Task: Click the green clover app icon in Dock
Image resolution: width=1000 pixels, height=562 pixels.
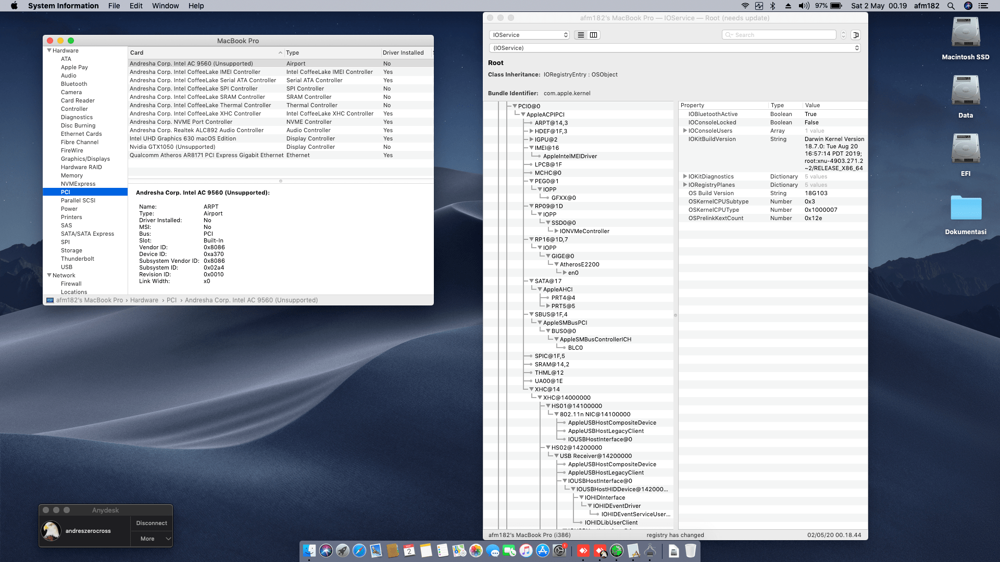Action: 617,551
